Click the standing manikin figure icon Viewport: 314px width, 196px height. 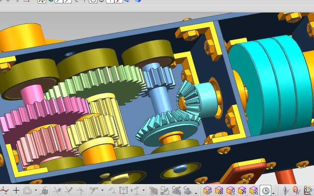tap(285, 190)
